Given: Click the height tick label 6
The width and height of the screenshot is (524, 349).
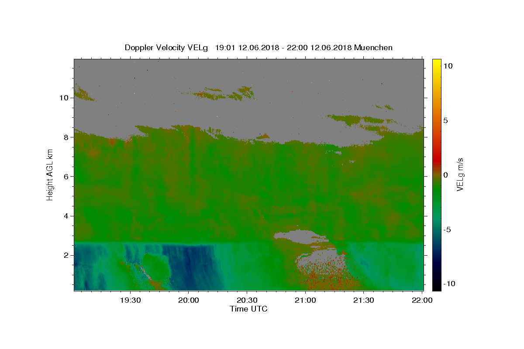Looking at the screenshot, I should pyautogui.click(x=66, y=176).
